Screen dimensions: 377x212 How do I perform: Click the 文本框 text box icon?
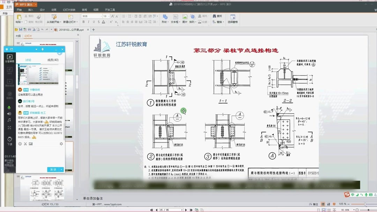click(x=175, y=19)
